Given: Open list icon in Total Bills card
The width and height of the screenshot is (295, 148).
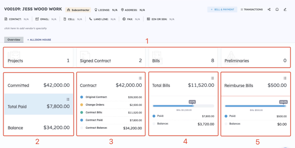Looking at the screenshot, I should click(212, 78).
